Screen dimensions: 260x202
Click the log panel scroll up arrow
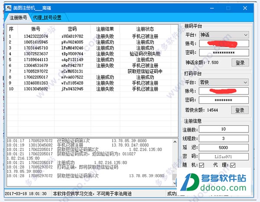tap(175, 142)
